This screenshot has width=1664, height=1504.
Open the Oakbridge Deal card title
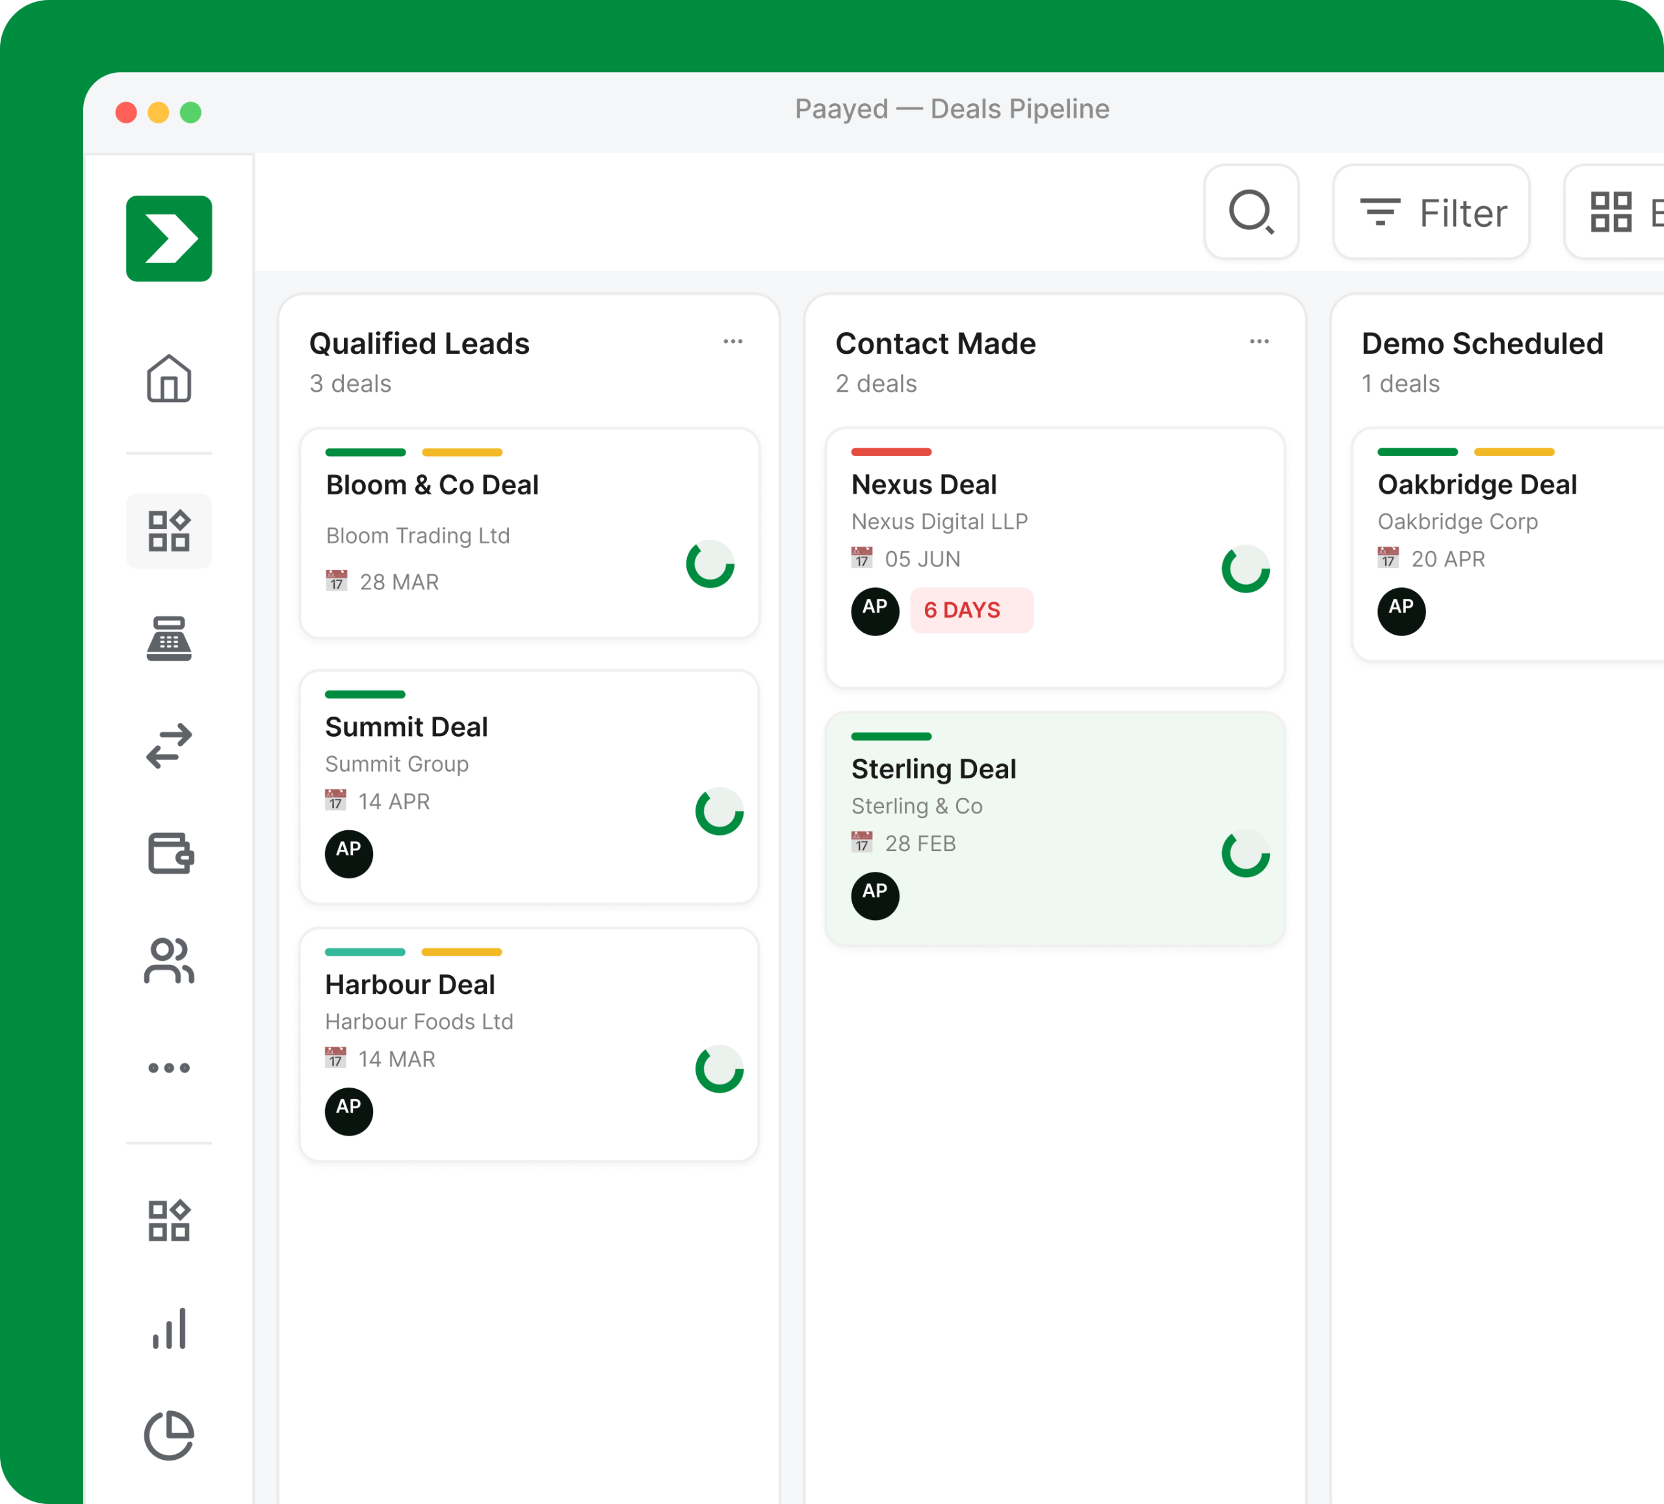point(1477,484)
